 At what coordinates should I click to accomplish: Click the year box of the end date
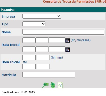click(x=57, y=49)
